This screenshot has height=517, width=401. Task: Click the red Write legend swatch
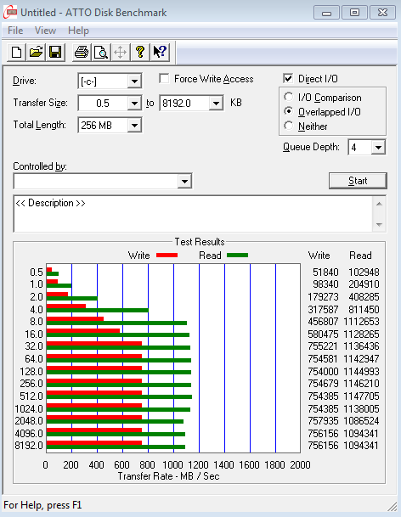click(x=167, y=256)
